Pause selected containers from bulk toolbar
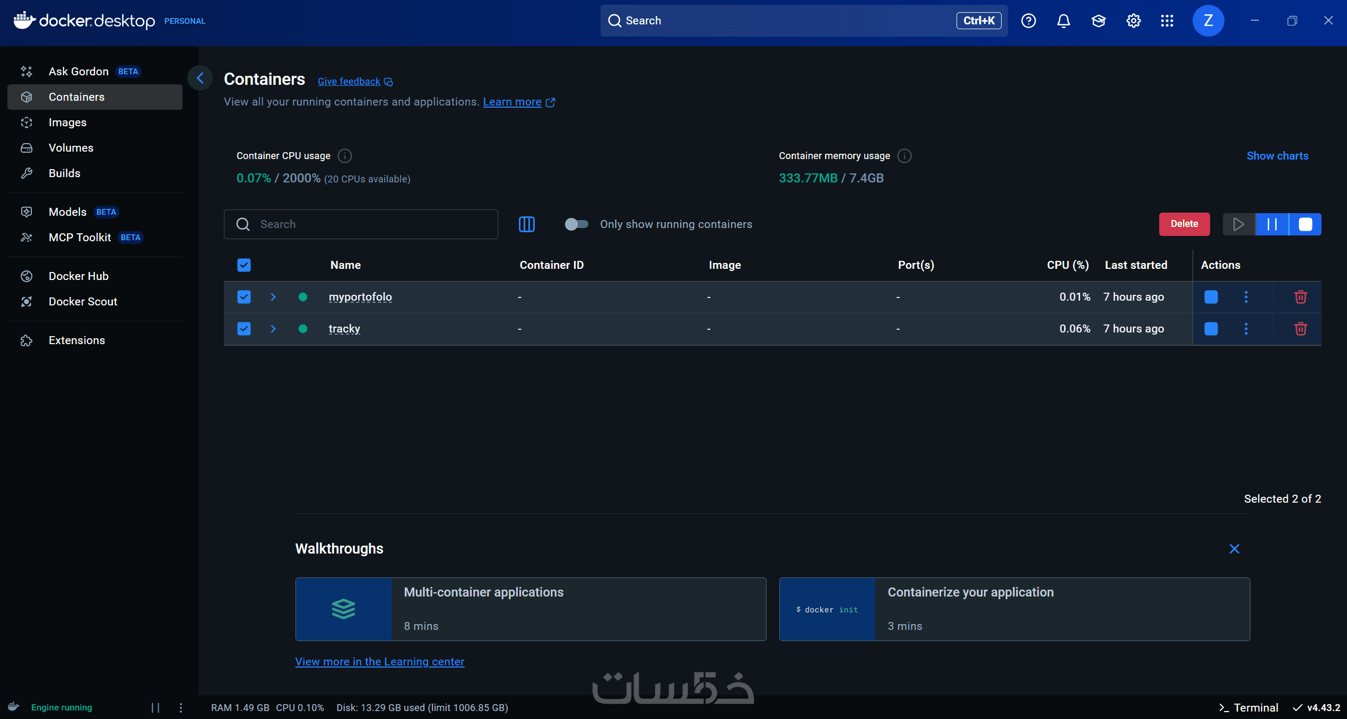This screenshot has width=1347, height=719. pyautogui.click(x=1272, y=224)
